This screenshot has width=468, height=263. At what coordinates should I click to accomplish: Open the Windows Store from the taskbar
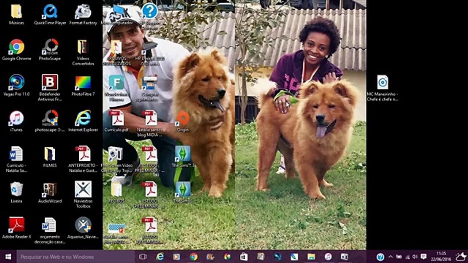point(244,257)
